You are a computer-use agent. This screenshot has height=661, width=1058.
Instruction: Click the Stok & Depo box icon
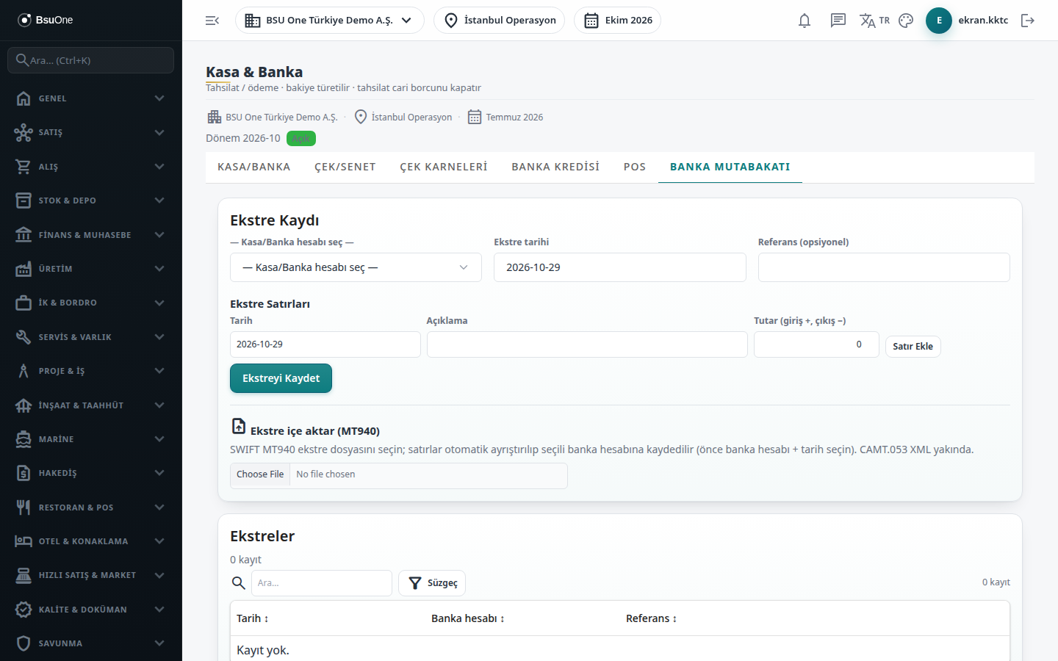[24, 201]
